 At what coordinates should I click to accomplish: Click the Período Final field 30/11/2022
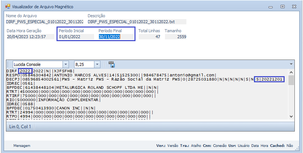pyautogui.click(x=116, y=37)
